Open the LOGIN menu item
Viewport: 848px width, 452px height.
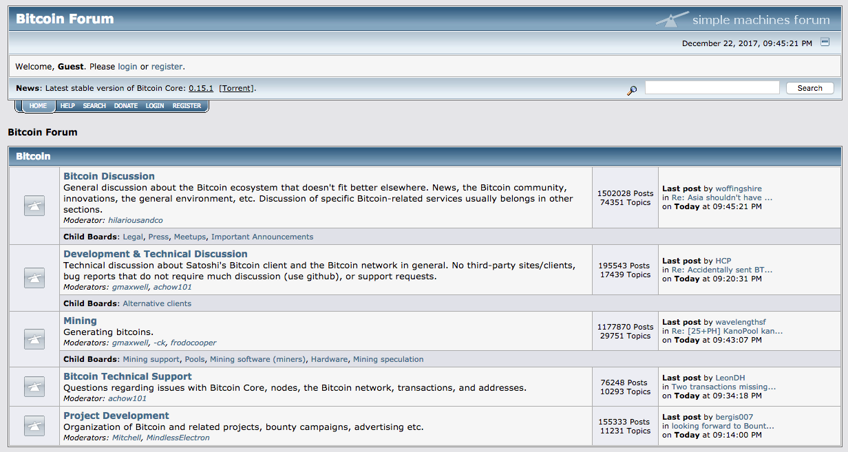click(x=155, y=106)
